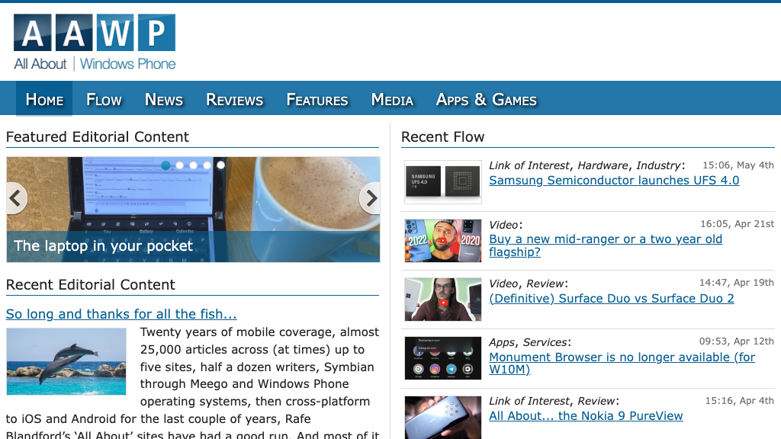Click 'Link of Interest, Hardware, Industry' category label
The width and height of the screenshot is (781, 439).
click(587, 165)
